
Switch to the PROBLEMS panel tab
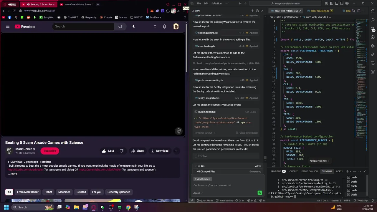tap(278, 171)
